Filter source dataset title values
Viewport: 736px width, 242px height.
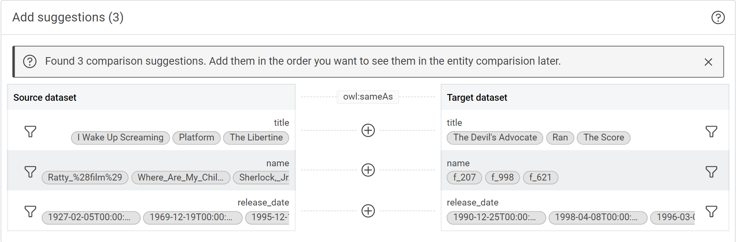[x=31, y=131]
